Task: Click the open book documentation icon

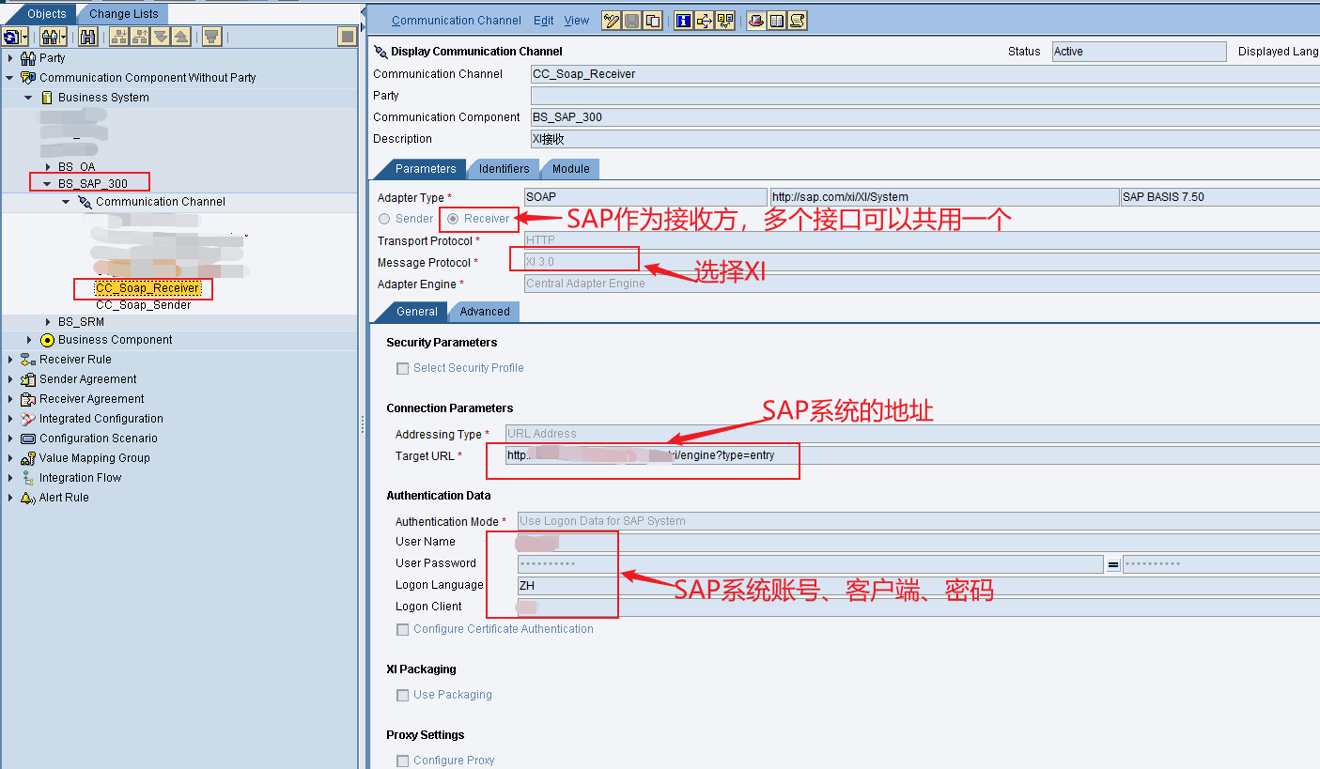Action: coord(777,21)
